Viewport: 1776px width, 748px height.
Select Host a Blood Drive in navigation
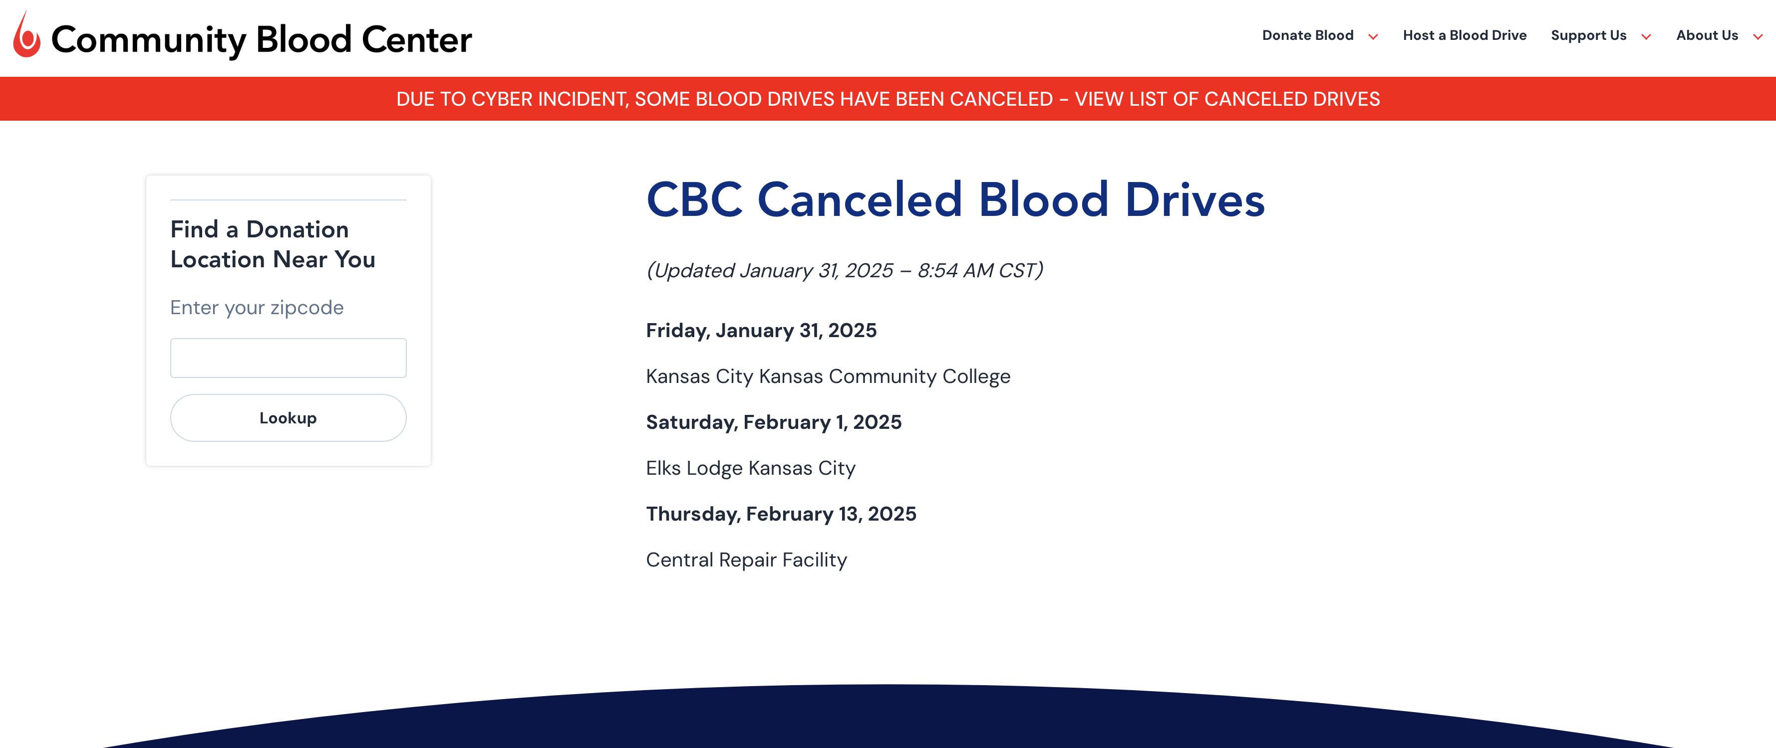click(1465, 35)
